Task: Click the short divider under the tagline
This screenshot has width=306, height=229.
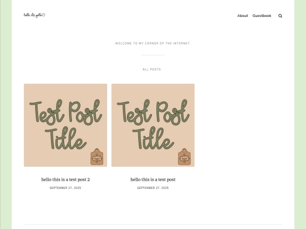Action: click(x=153, y=55)
